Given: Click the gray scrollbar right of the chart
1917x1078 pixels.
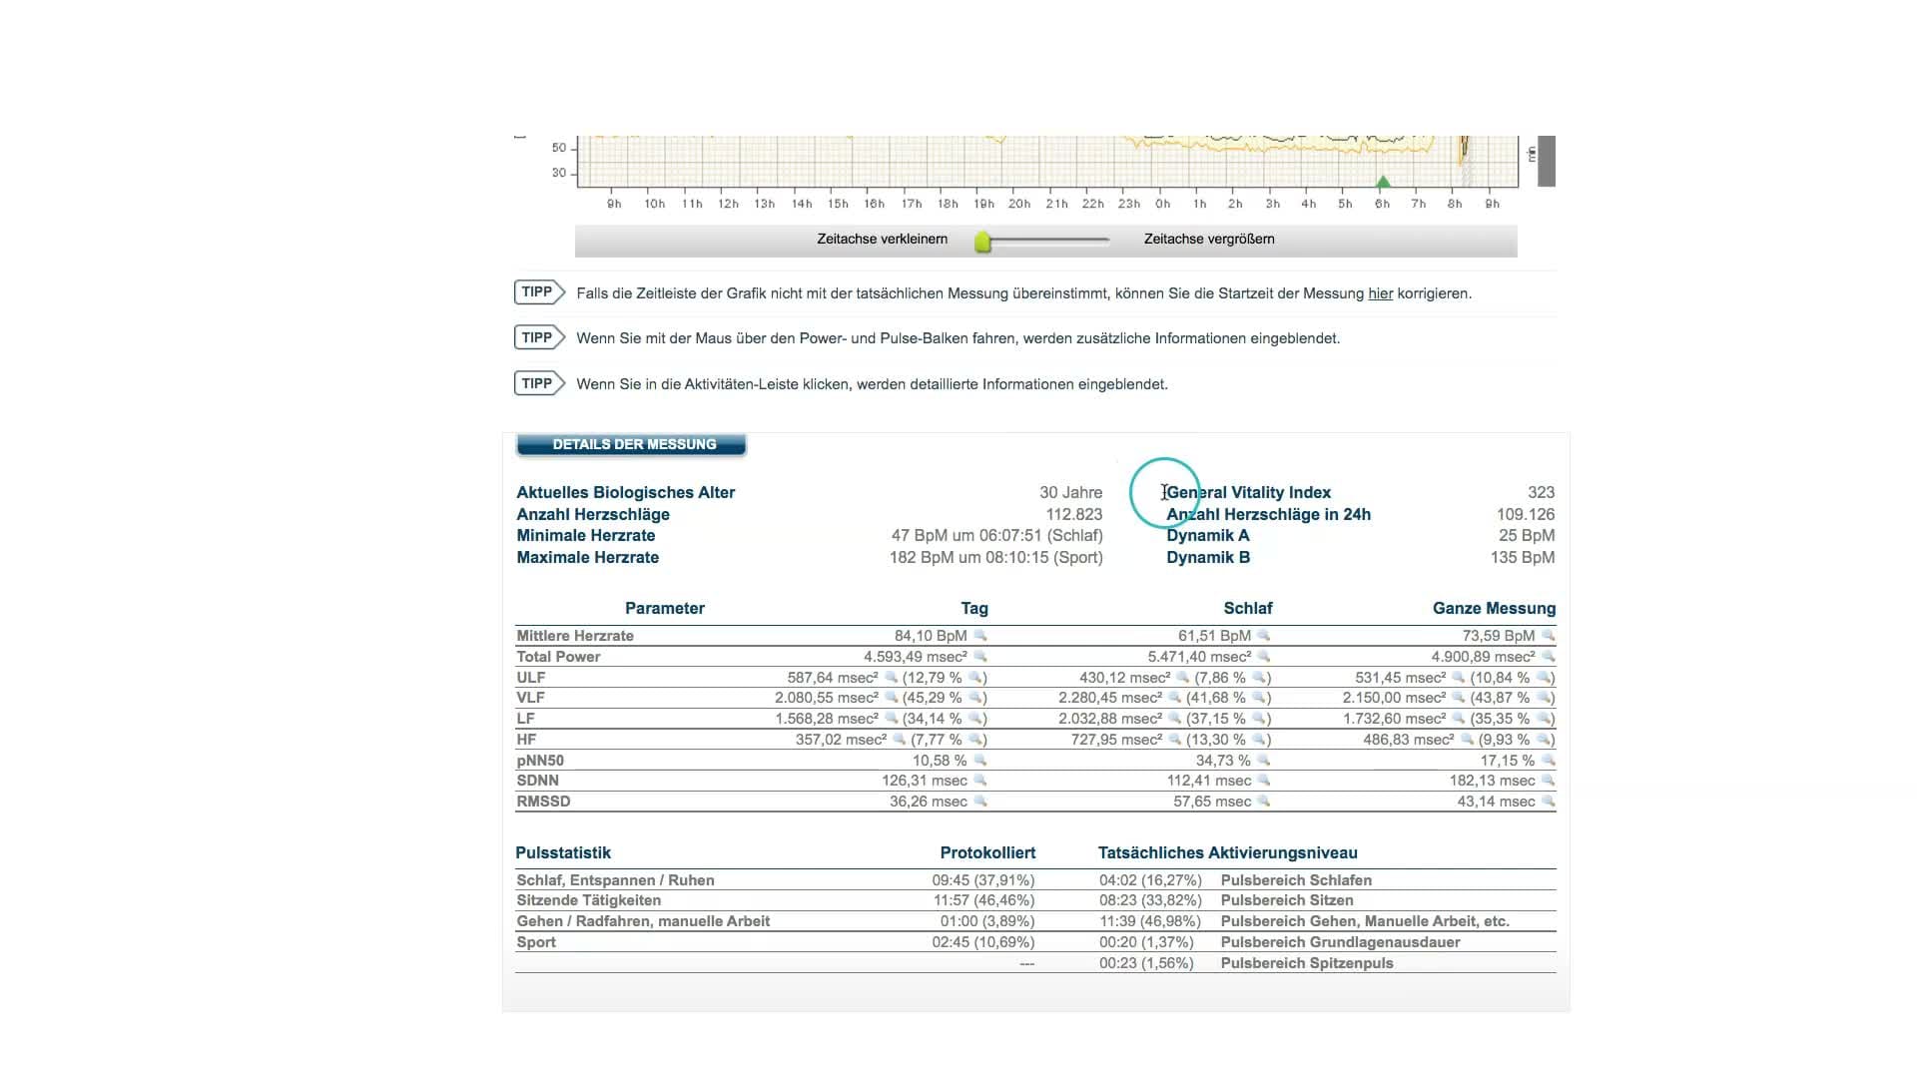Looking at the screenshot, I should pyautogui.click(x=1546, y=161).
